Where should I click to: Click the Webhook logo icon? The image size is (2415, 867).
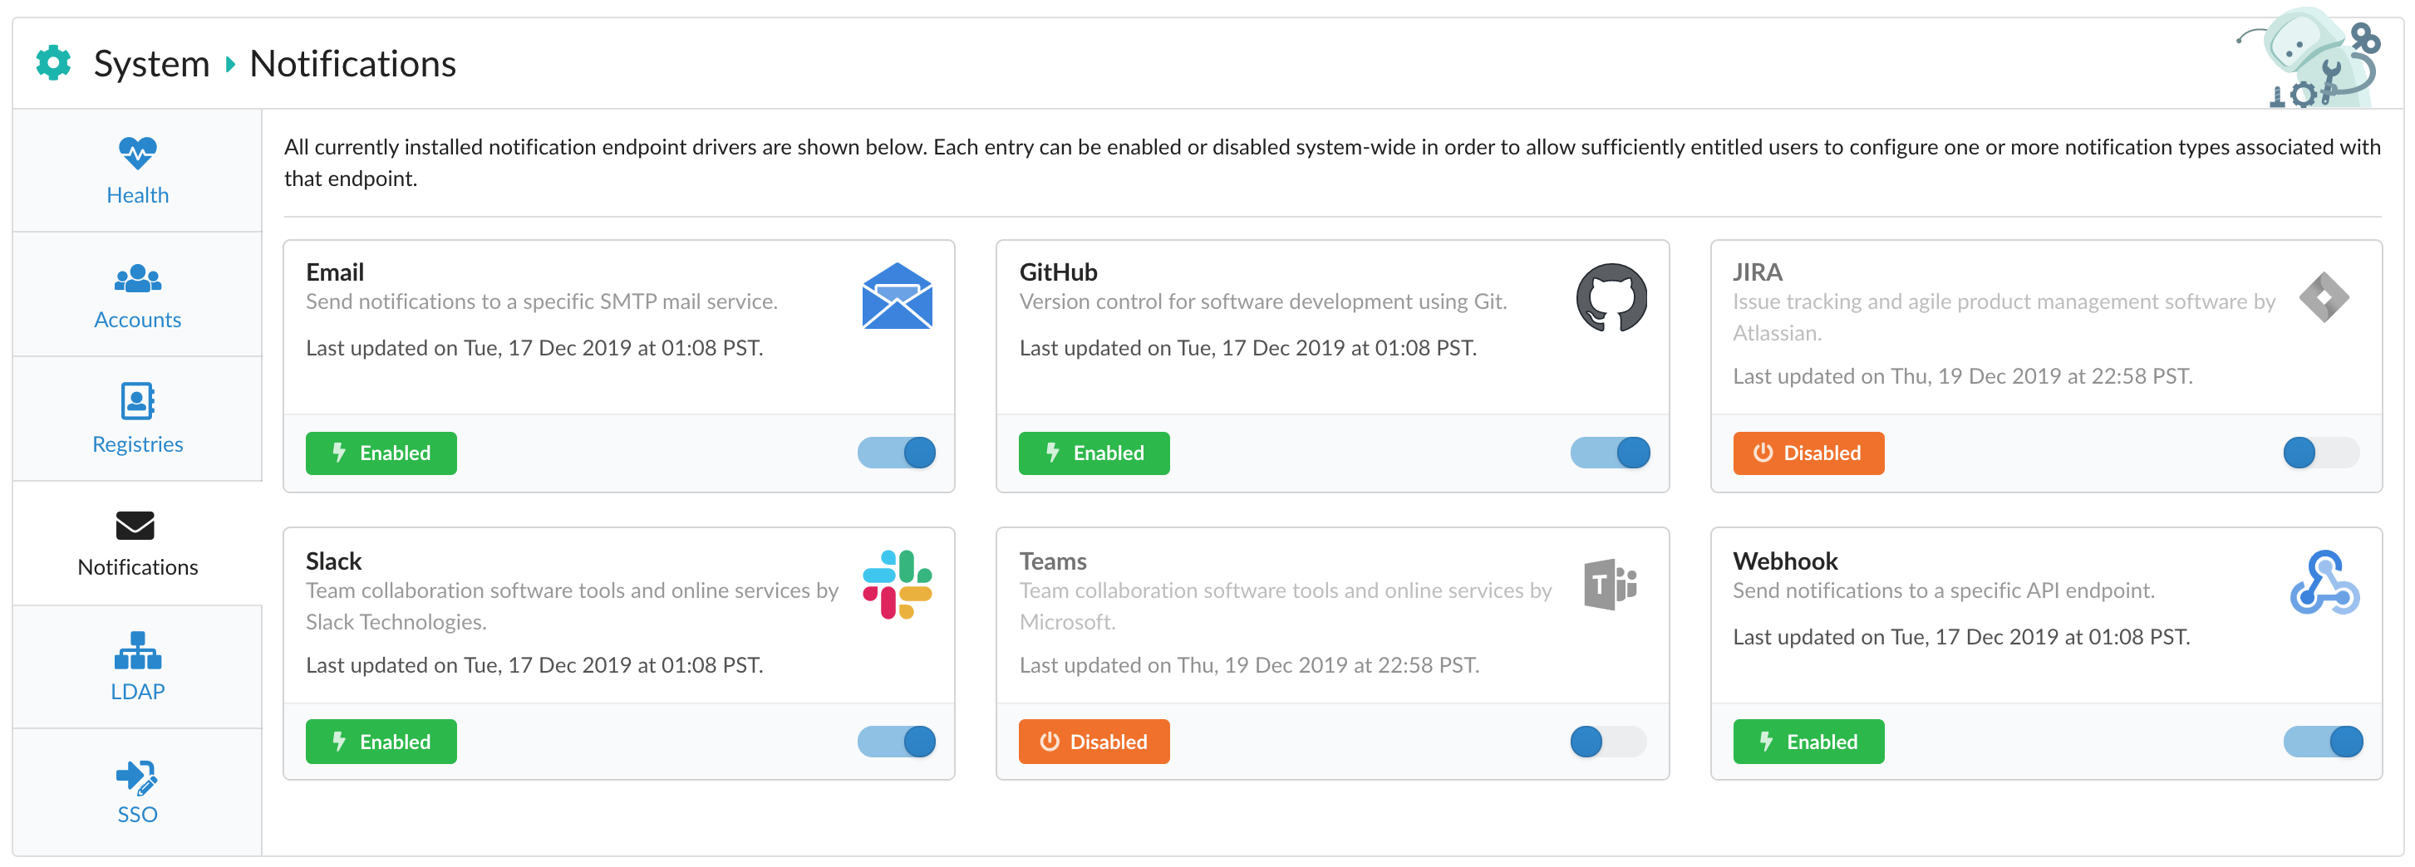click(2323, 583)
